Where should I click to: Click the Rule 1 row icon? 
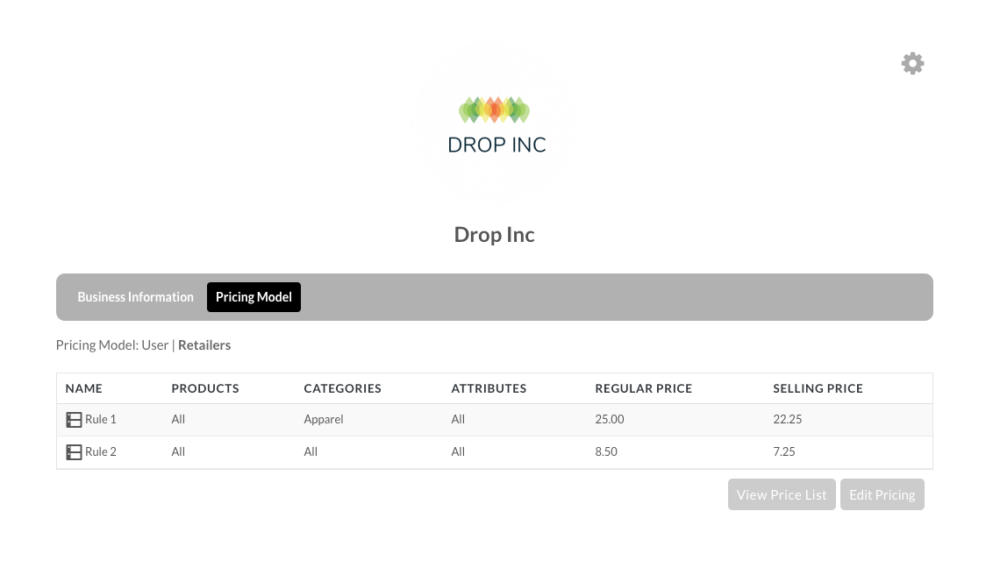pos(74,419)
